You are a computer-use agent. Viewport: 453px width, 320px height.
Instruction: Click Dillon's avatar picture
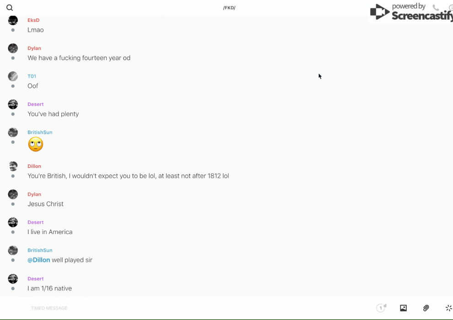point(13,166)
